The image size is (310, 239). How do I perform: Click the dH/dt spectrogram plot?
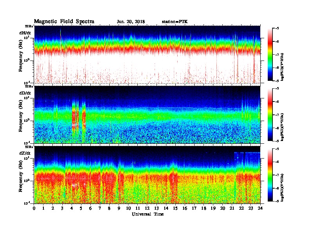(x=147, y=54)
